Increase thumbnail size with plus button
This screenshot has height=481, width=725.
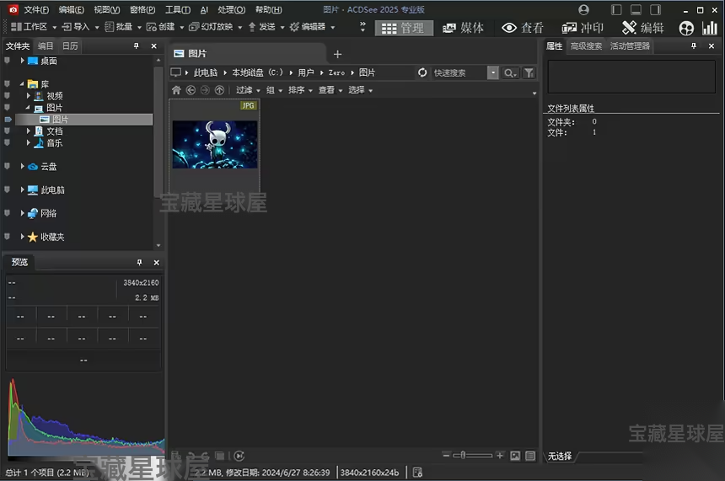click(500, 456)
